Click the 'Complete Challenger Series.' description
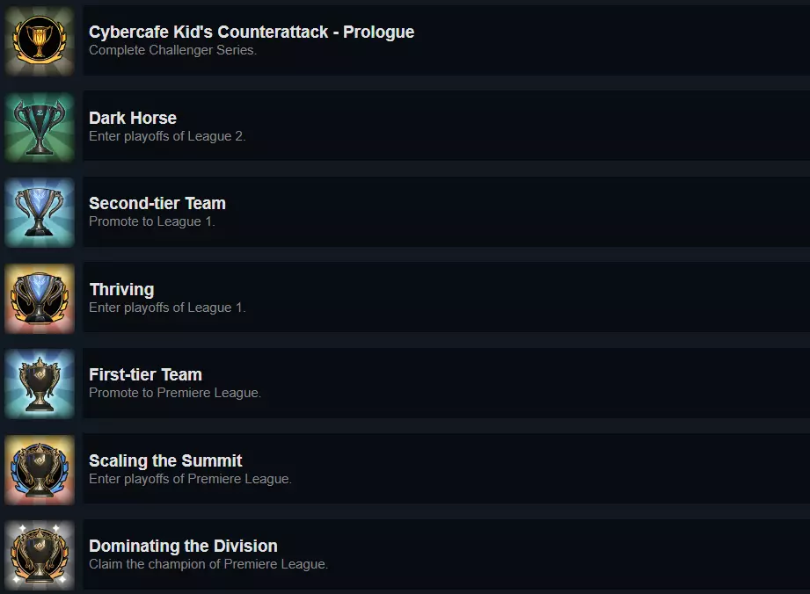 coord(172,50)
